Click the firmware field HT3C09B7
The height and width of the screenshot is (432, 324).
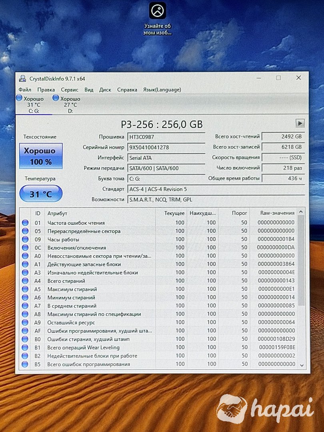pyautogui.click(x=166, y=137)
